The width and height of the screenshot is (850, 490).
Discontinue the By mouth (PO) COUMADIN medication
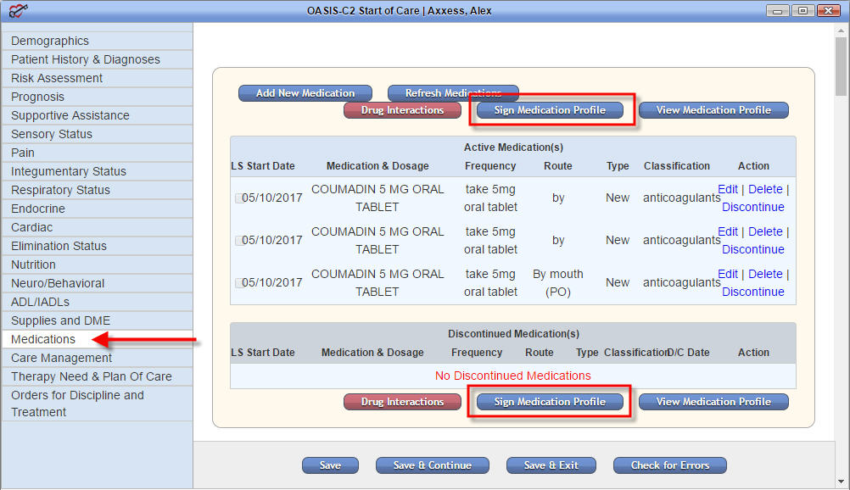point(752,292)
